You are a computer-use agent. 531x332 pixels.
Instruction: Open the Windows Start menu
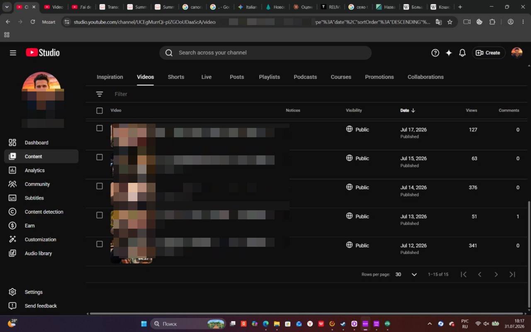pyautogui.click(x=144, y=324)
